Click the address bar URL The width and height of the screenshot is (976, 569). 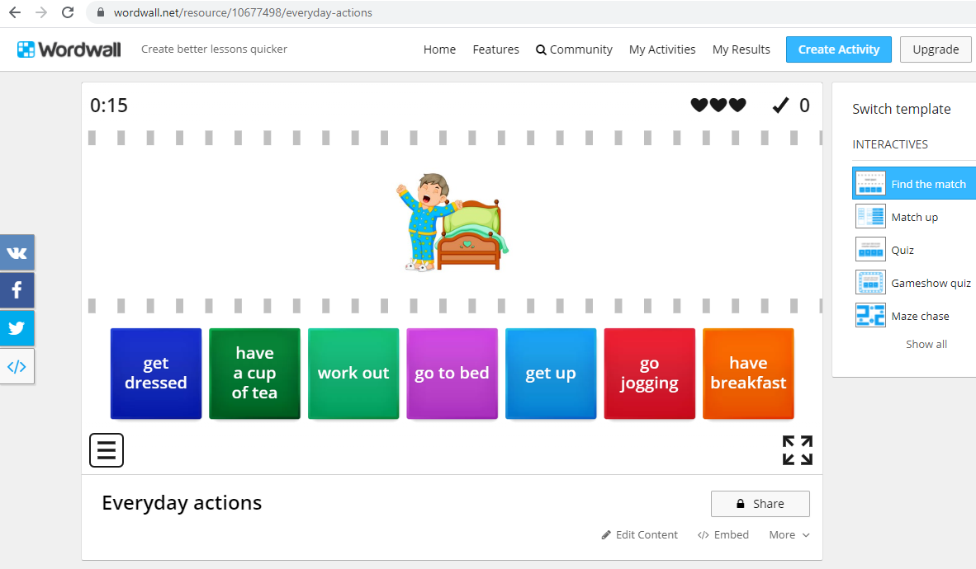(243, 12)
